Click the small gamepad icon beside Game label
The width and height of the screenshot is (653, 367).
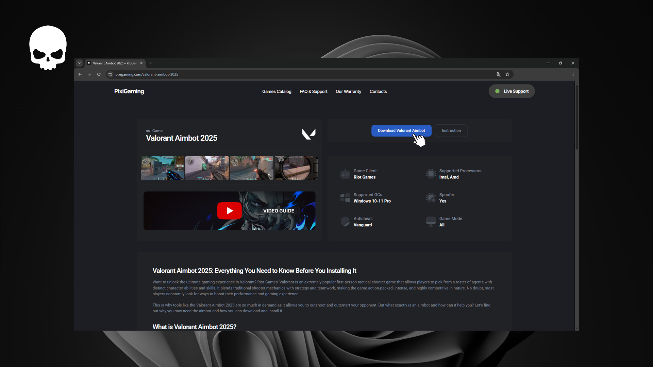[x=148, y=131]
